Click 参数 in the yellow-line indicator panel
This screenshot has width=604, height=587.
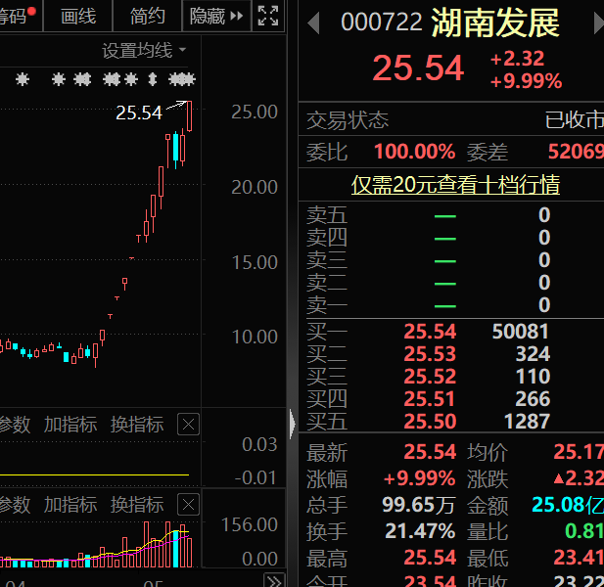click(x=14, y=425)
